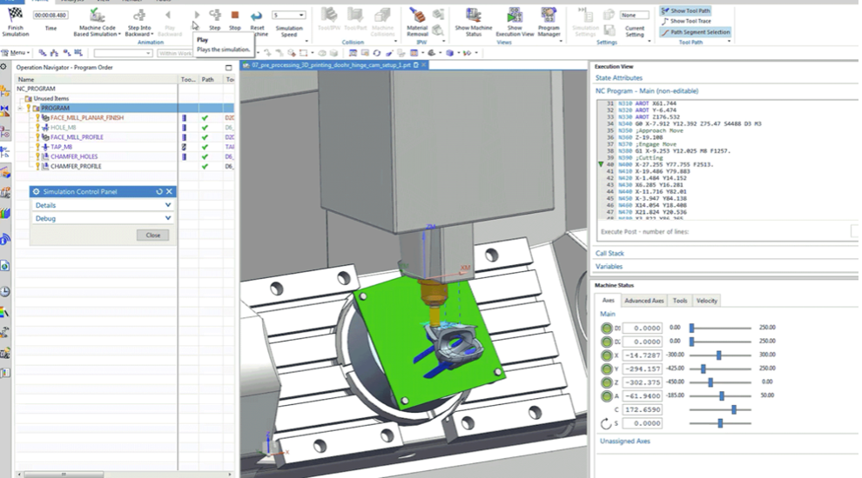The width and height of the screenshot is (862, 478).
Task: Click the NC Program - Main heading
Action: [x=646, y=91]
